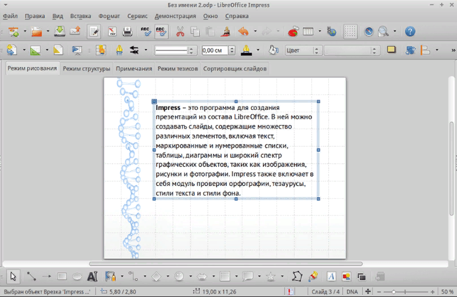Send the document as e-mail icon

coord(75,31)
